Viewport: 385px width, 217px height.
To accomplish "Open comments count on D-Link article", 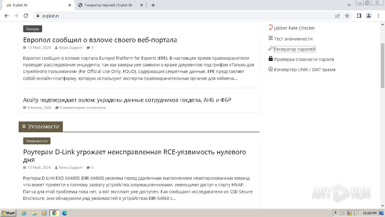I will [92, 168].
